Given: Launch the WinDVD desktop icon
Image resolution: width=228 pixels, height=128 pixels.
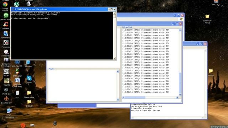Looking at the screenshot, I should (7, 81).
